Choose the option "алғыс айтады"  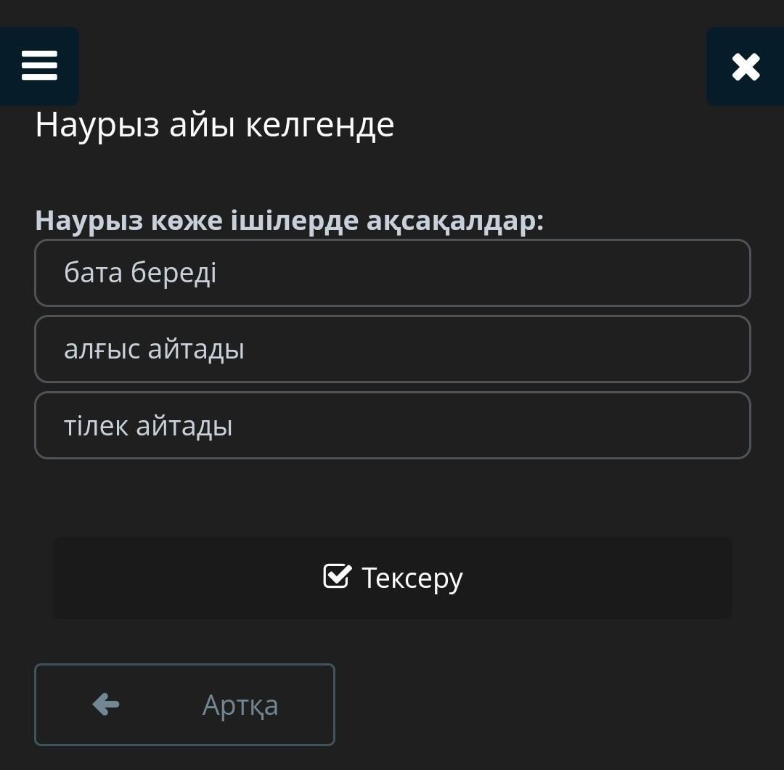pyautogui.click(x=392, y=349)
